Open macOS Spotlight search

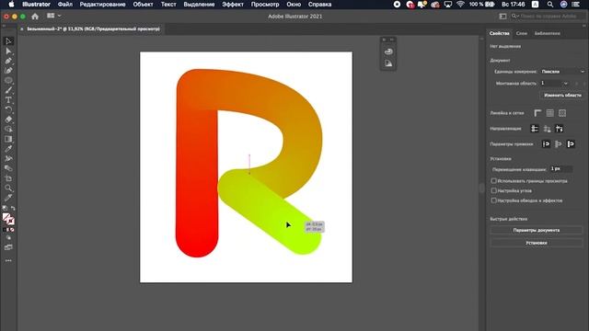click(x=550, y=5)
